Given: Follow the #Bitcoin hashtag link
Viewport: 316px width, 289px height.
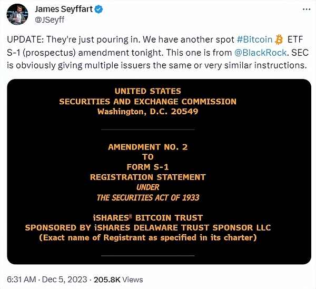Looking at the screenshot, I should point(255,41).
